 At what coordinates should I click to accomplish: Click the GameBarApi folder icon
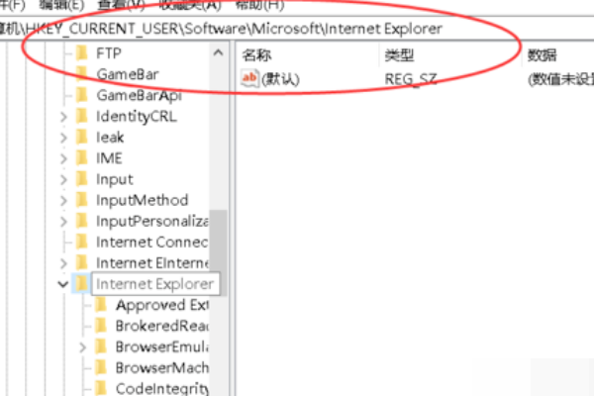coord(82,95)
